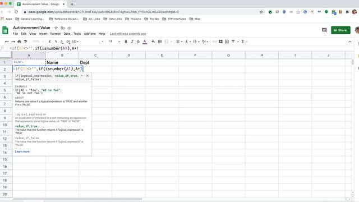
Task: Open the Tools menu
Action: [x=77, y=34]
